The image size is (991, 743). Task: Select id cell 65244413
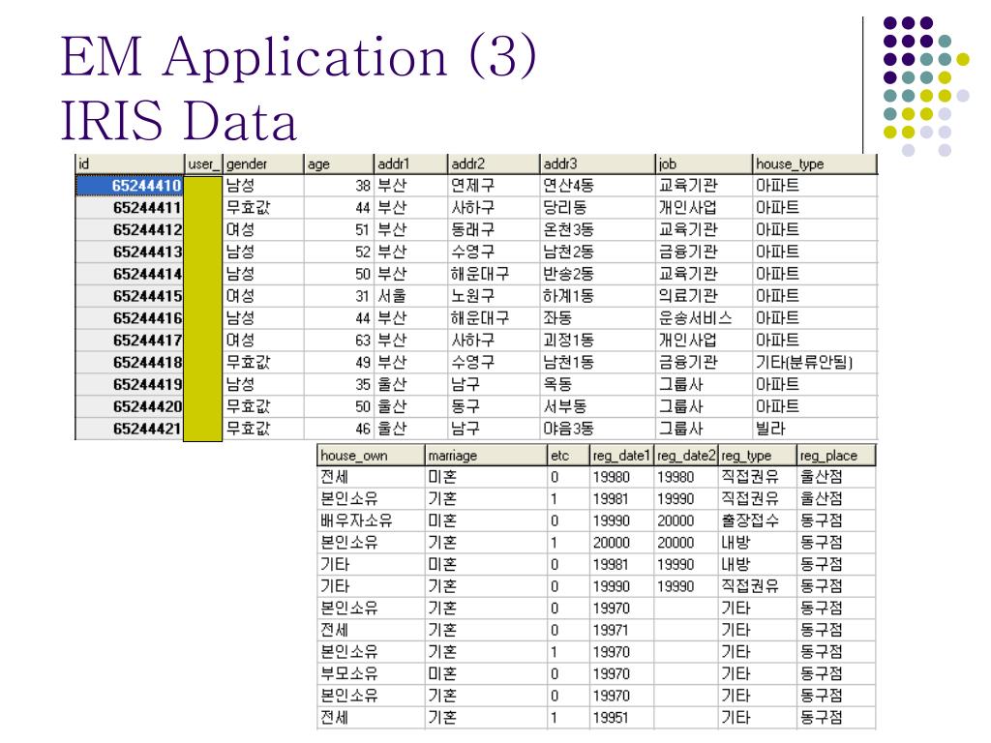130,253
